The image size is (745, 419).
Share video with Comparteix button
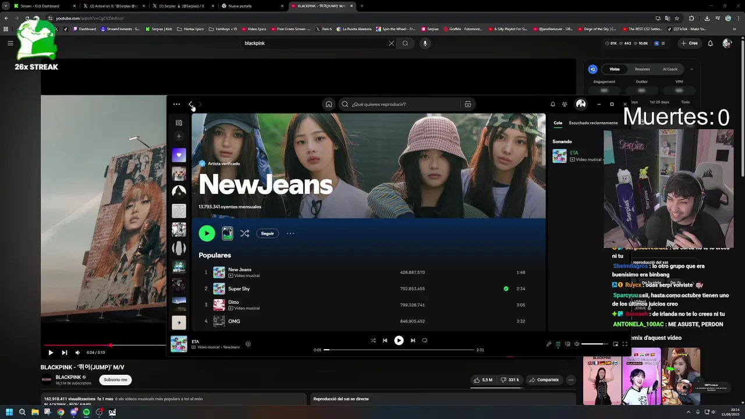click(x=544, y=380)
